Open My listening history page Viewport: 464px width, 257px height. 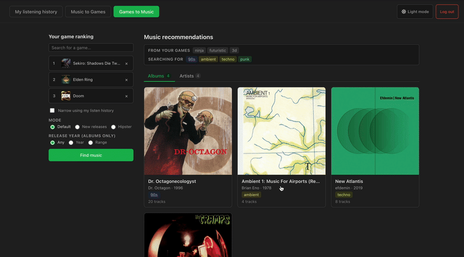pyautogui.click(x=36, y=12)
